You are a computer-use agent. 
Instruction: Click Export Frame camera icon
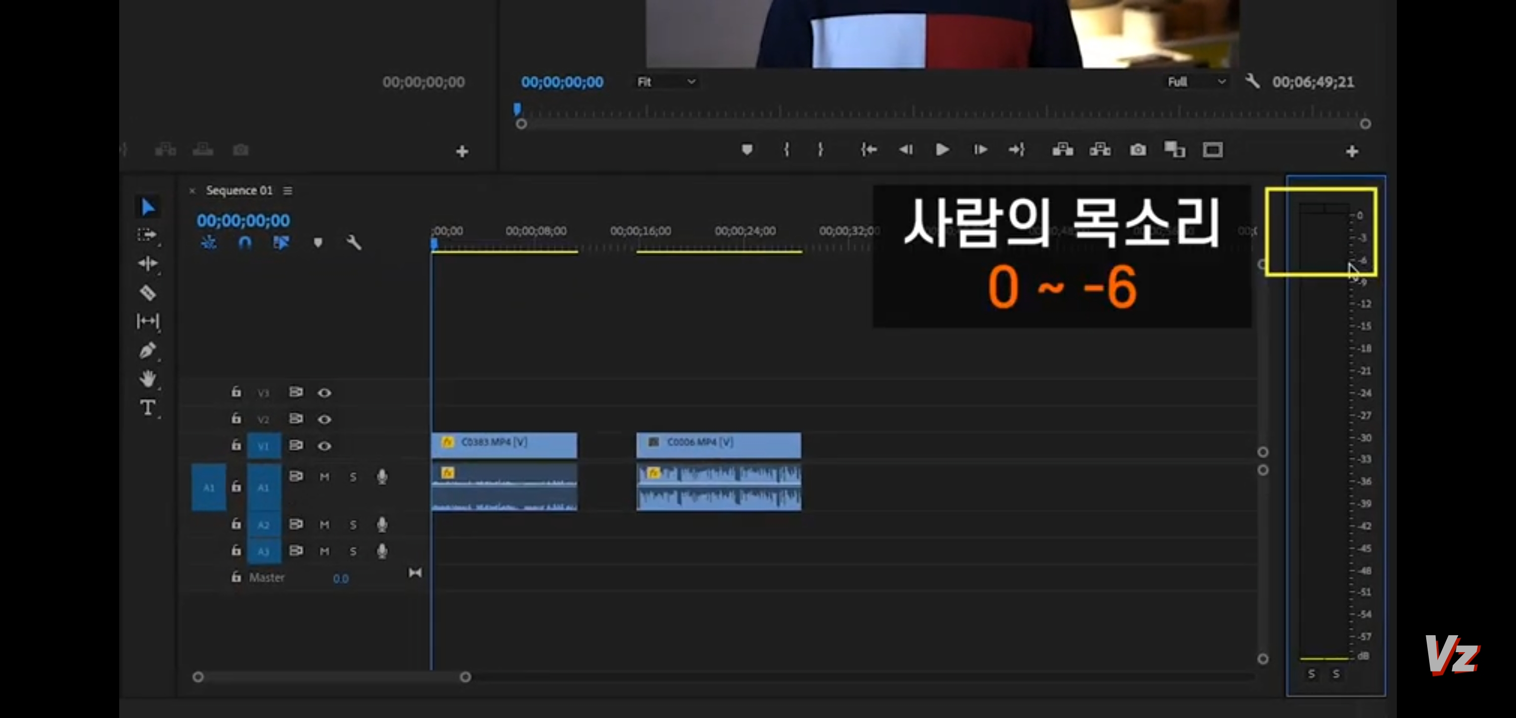tap(1137, 150)
